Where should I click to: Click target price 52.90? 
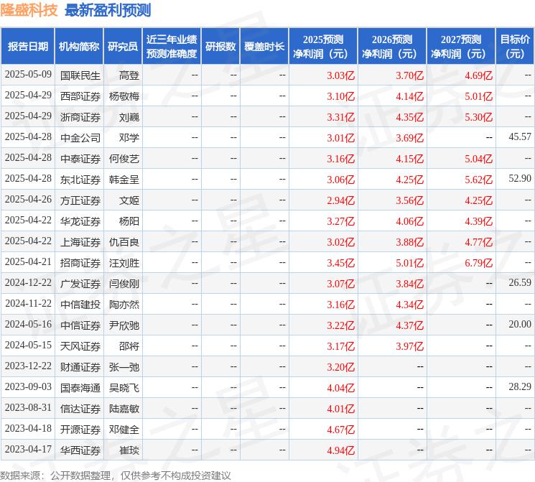(x=520, y=179)
